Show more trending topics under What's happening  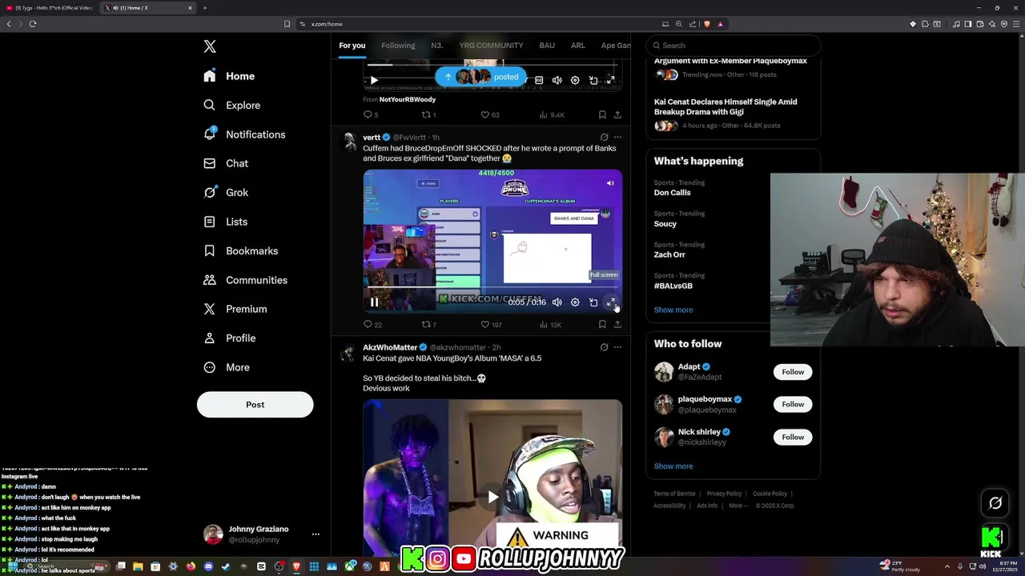click(673, 310)
